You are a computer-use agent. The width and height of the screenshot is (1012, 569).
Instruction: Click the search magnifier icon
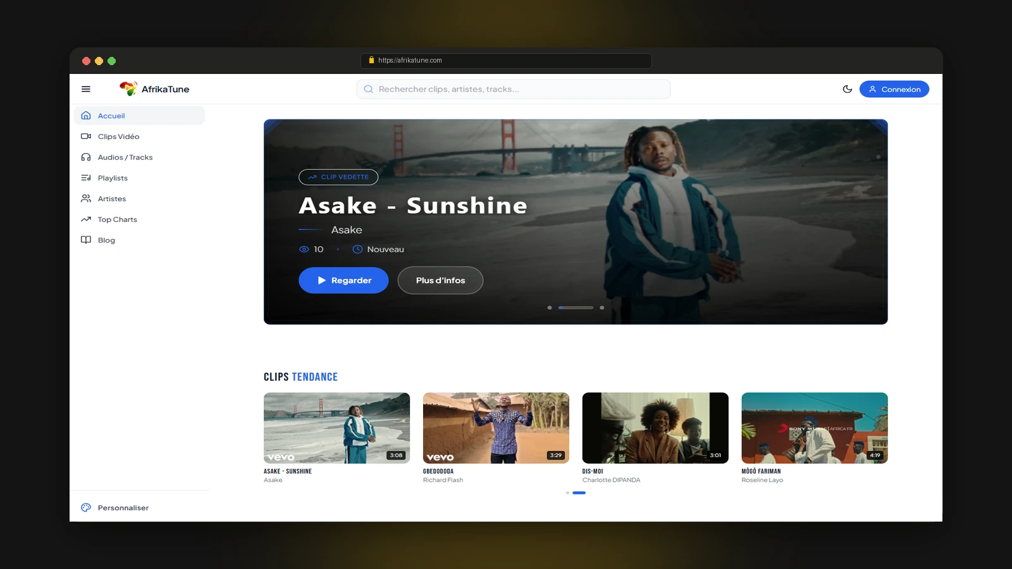pos(368,89)
